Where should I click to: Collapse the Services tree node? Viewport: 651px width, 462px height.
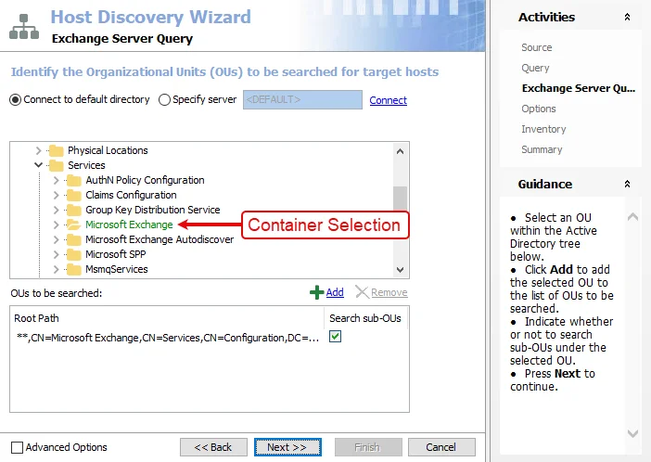pyautogui.click(x=38, y=165)
